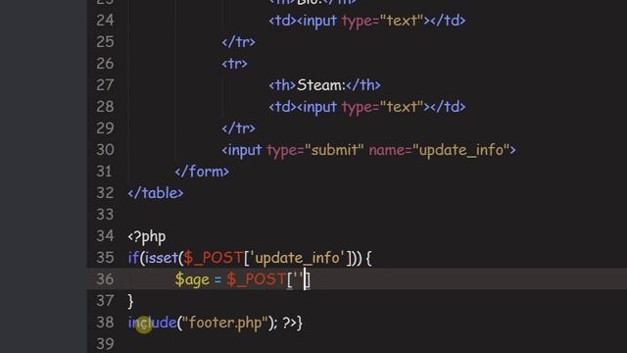Image resolution: width=627 pixels, height=353 pixels.
Task: Click line number 29 in the gutter
Action: pos(105,128)
